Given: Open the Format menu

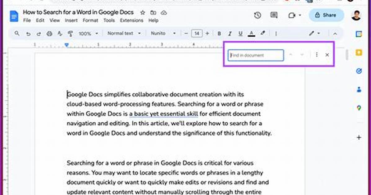Looking at the screenshot, I should coord(90,20).
